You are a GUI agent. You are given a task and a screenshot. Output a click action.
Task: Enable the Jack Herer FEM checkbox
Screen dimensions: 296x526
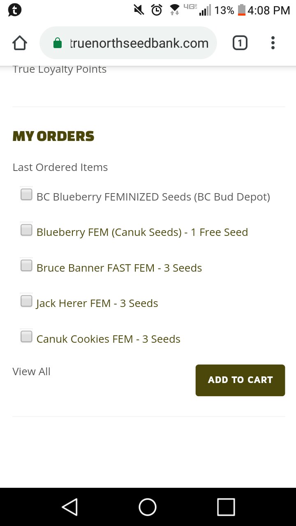point(26,301)
